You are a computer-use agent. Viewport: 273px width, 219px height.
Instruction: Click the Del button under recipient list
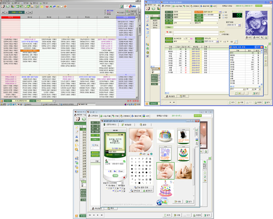[115, 171]
